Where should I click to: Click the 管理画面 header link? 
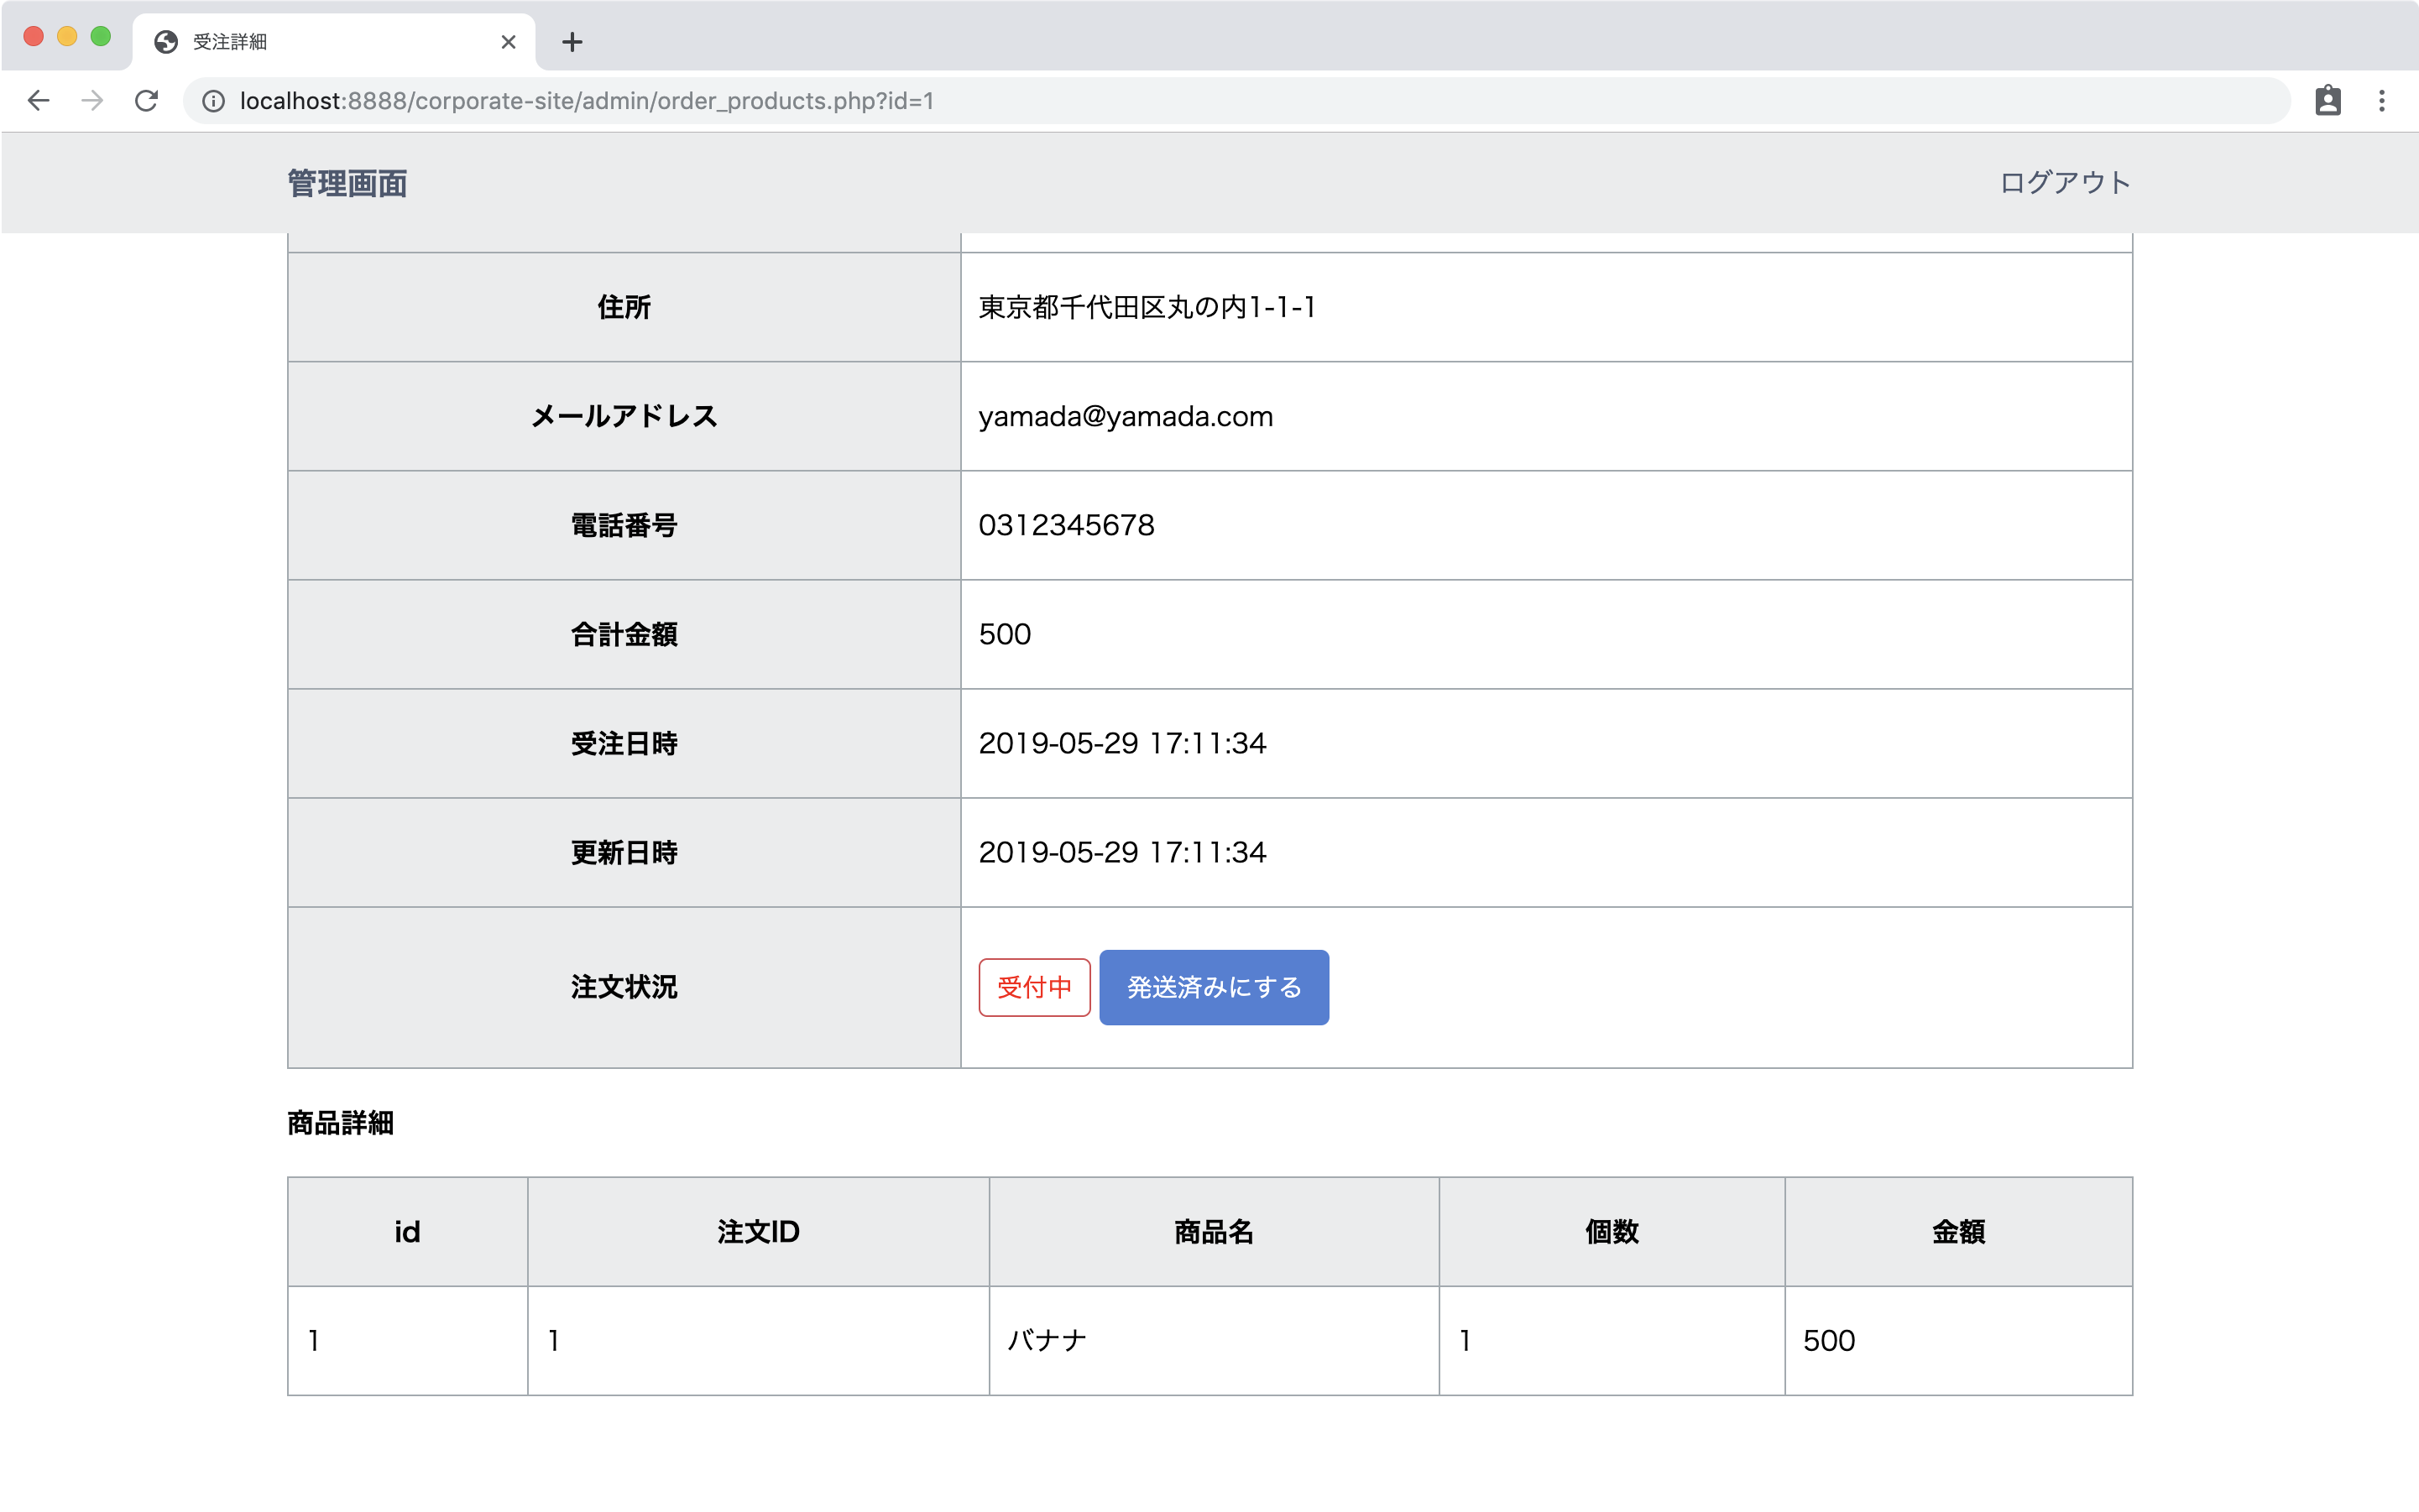tap(347, 184)
